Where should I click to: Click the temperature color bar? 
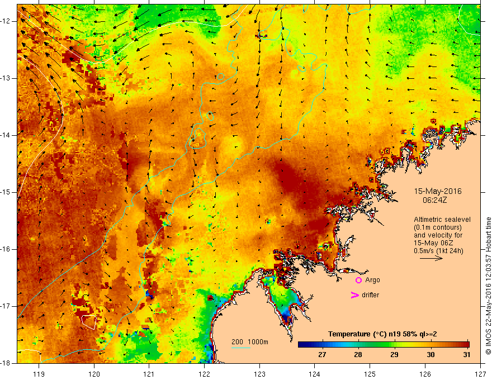click(384, 345)
